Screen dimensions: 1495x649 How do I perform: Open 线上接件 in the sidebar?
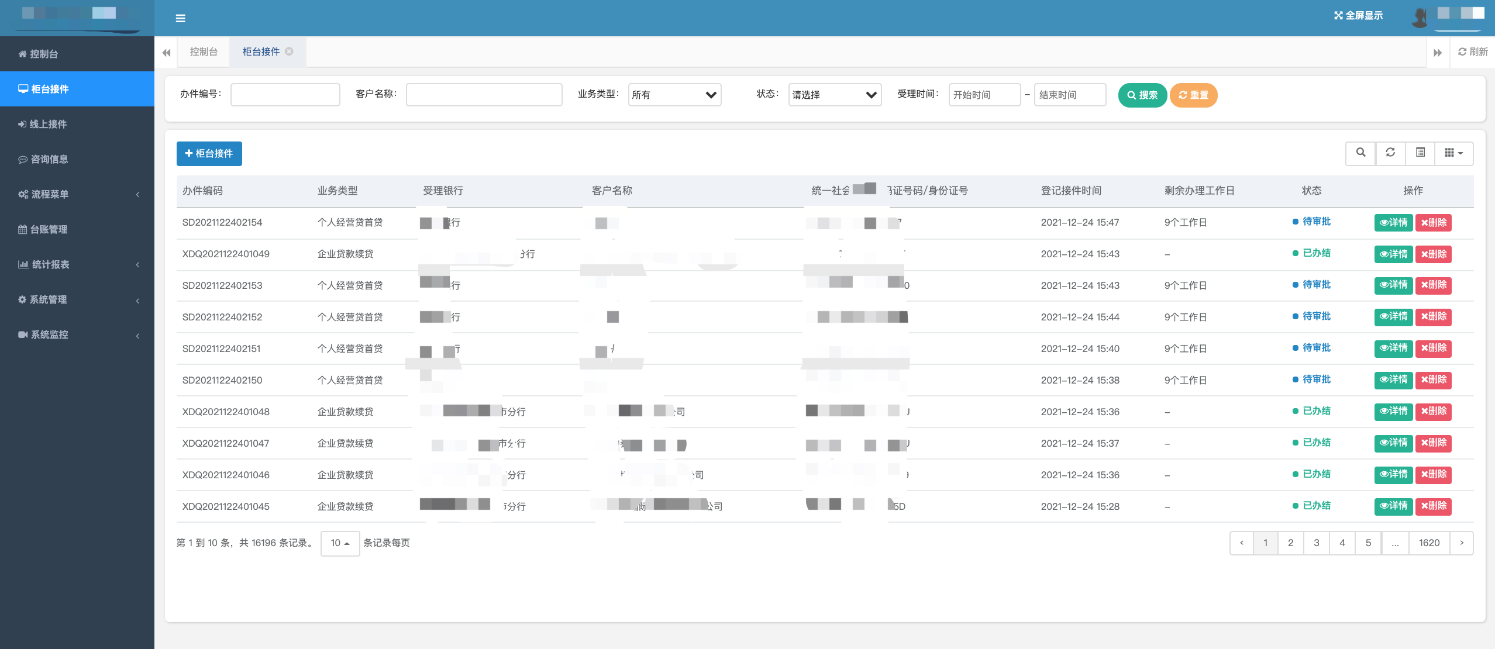tap(77, 124)
